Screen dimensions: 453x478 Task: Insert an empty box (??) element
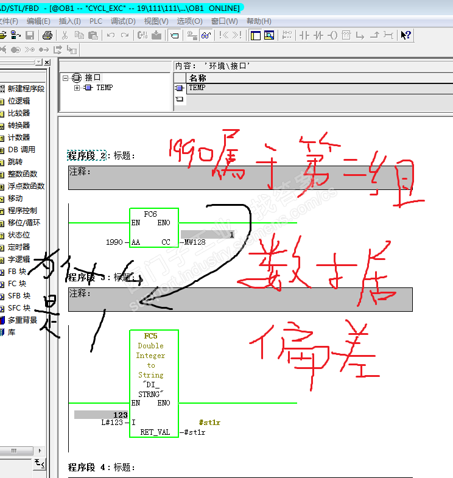[x=346, y=35]
